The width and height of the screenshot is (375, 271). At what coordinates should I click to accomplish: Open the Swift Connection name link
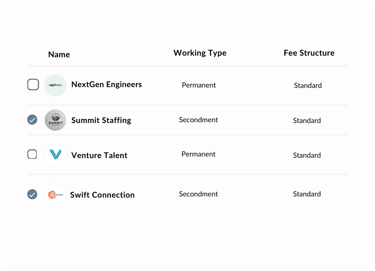point(102,195)
